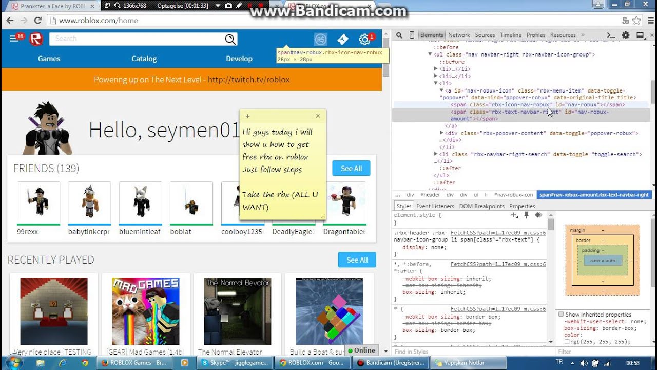Open friend bluemintleaf avatar
Screen dimensions: 657x370
141,203
